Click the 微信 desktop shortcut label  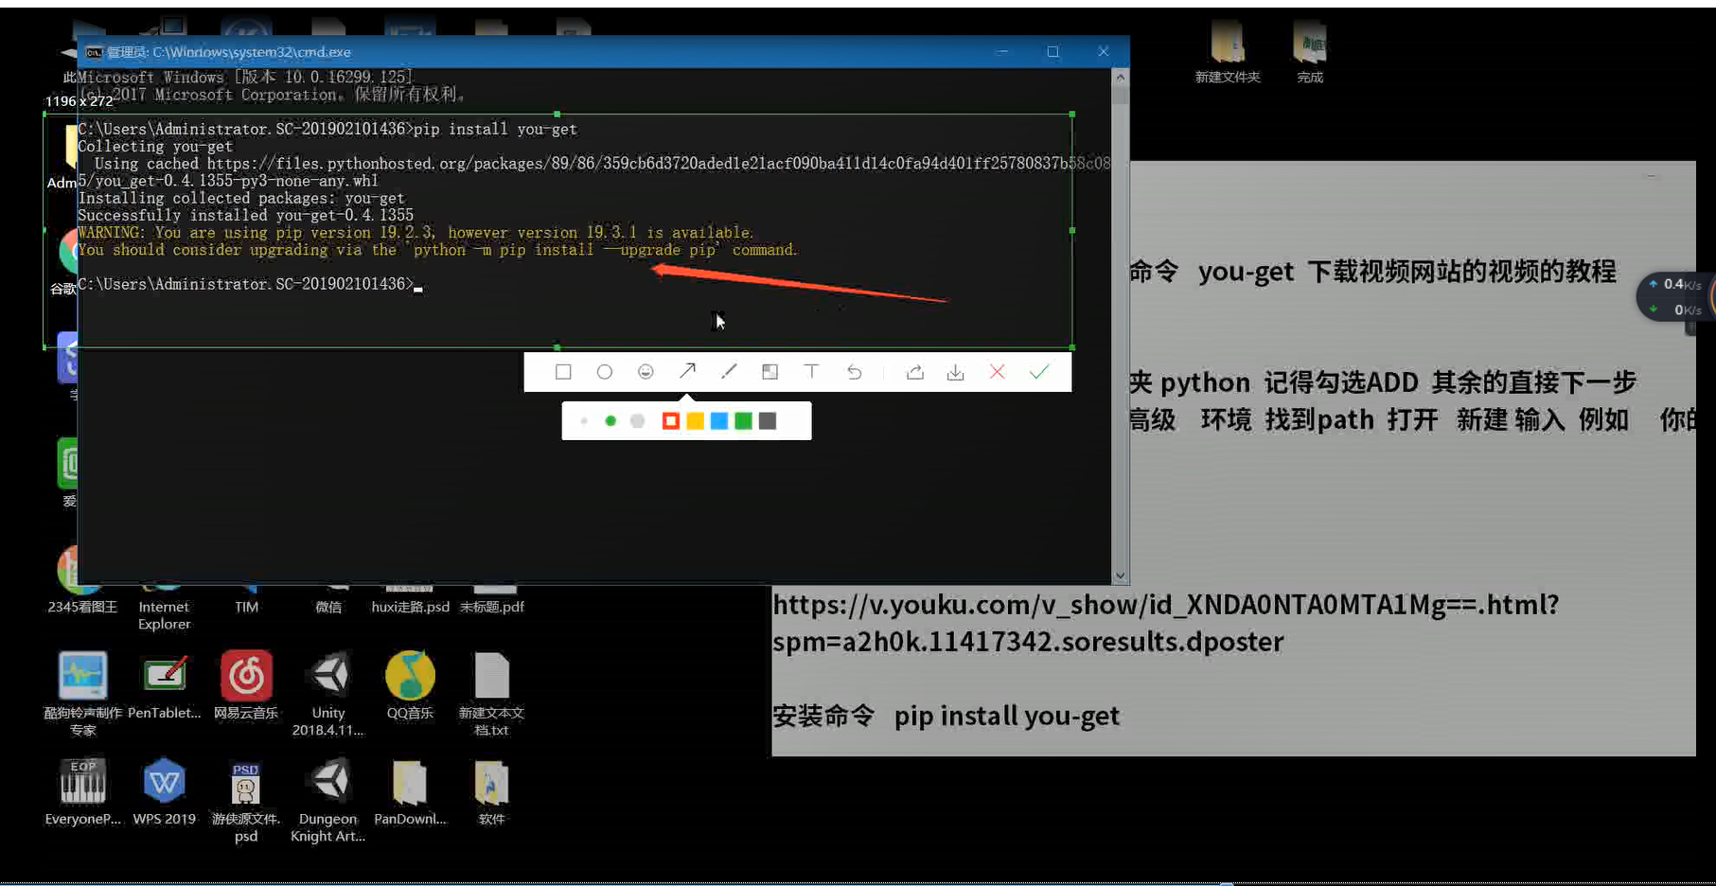tap(328, 607)
